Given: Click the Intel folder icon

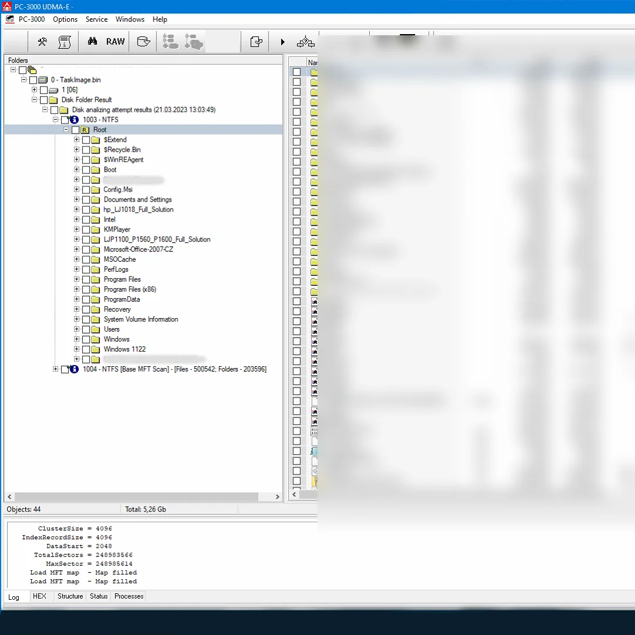Looking at the screenshot, I should click(96, 219).
